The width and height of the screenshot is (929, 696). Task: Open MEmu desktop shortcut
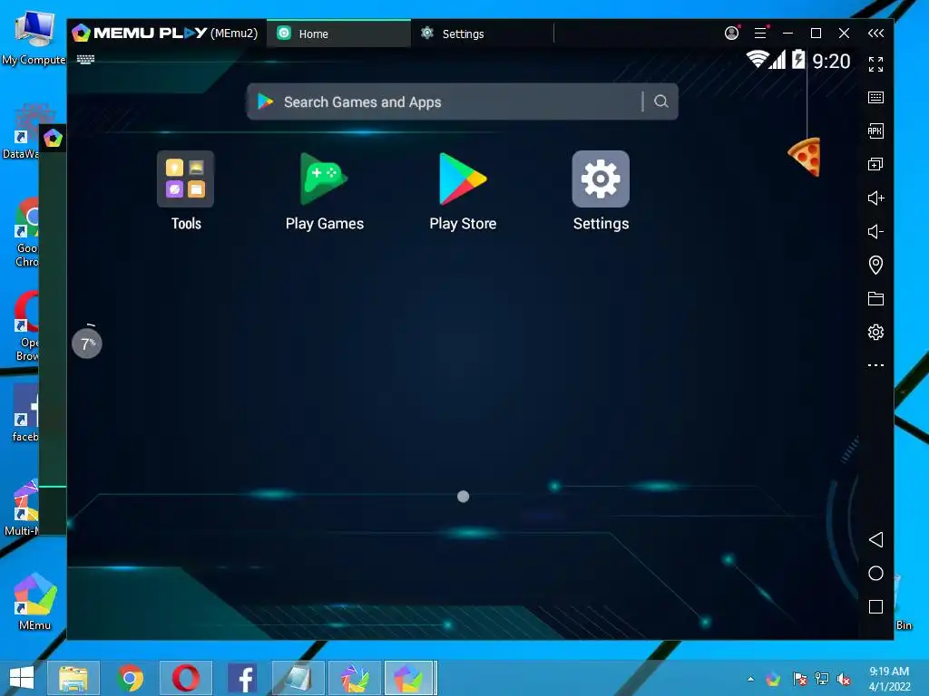(x=35, y=601)
